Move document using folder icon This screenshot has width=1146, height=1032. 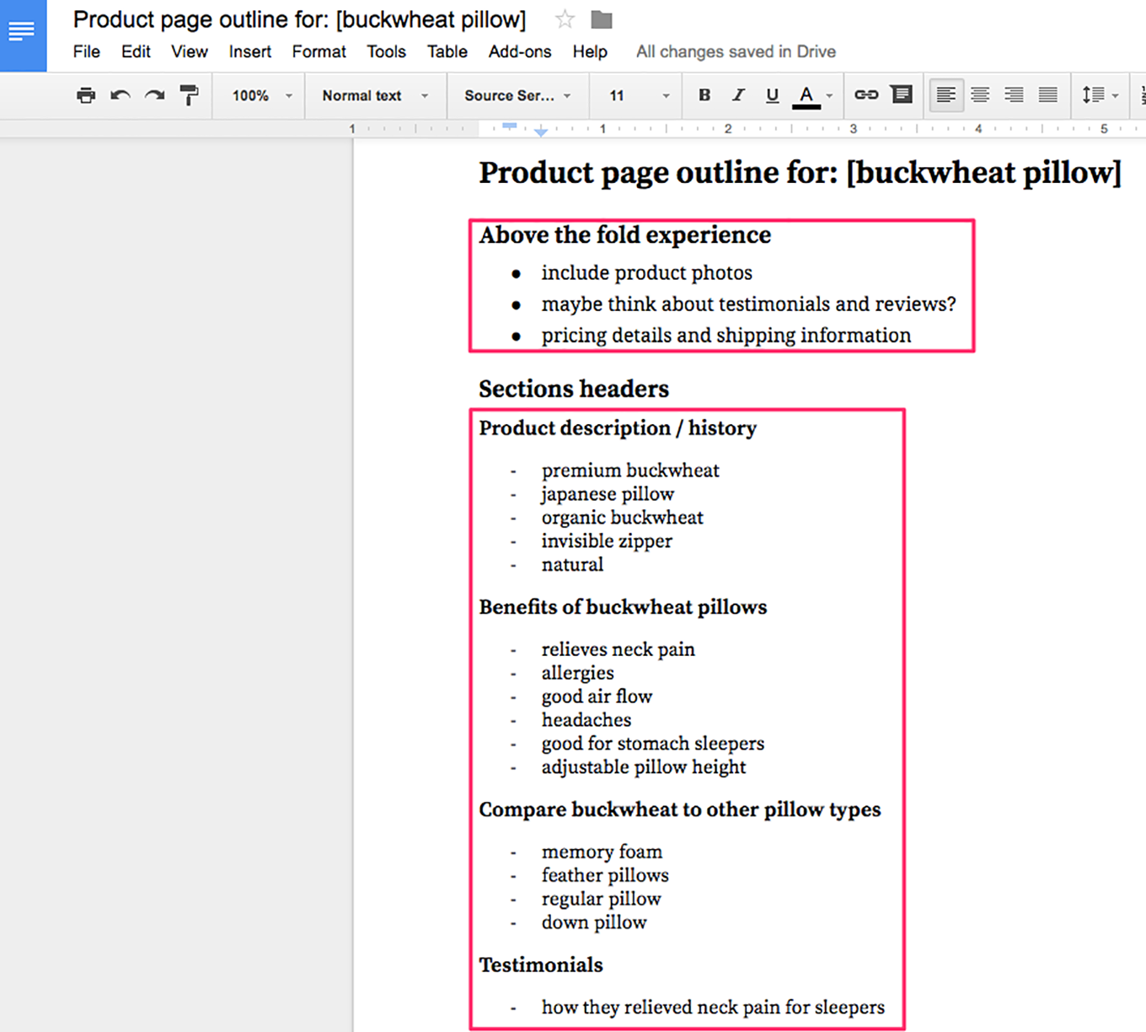pyautogui.click(x=602, y=19)
